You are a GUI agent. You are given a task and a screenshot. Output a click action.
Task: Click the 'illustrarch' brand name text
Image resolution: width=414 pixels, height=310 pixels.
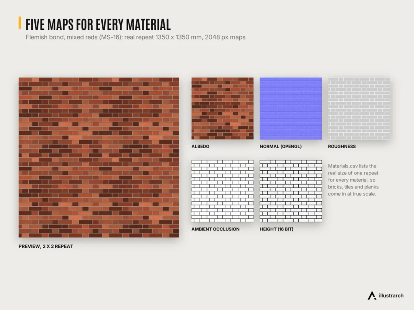391,296
